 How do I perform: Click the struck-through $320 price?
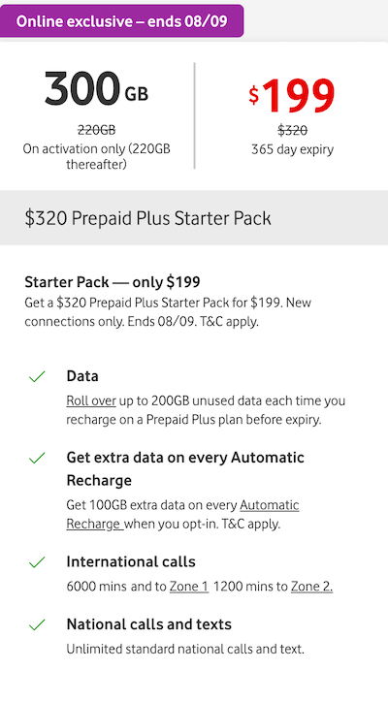[292, 130]
